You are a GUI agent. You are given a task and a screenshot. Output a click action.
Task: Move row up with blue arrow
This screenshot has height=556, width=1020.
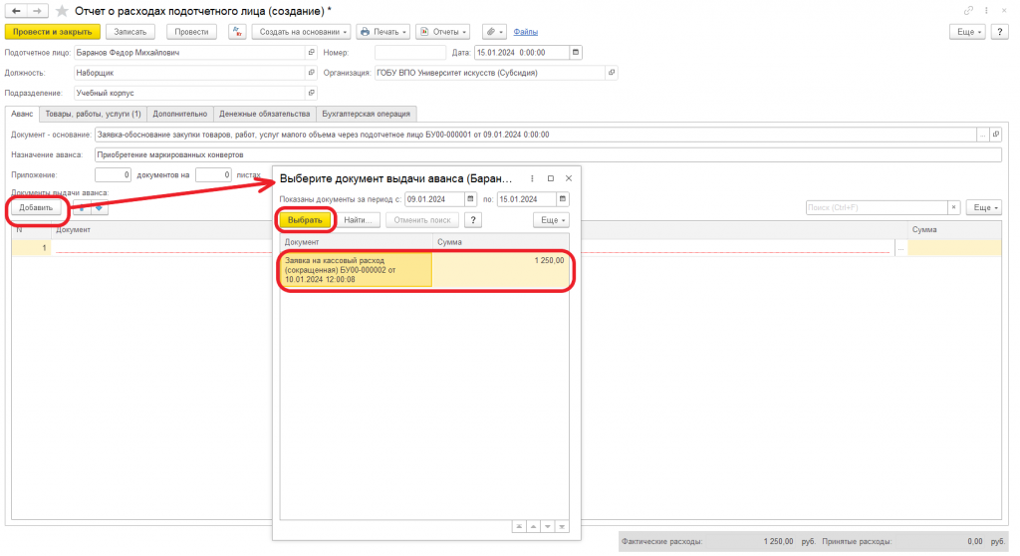(x=82, y=207)
